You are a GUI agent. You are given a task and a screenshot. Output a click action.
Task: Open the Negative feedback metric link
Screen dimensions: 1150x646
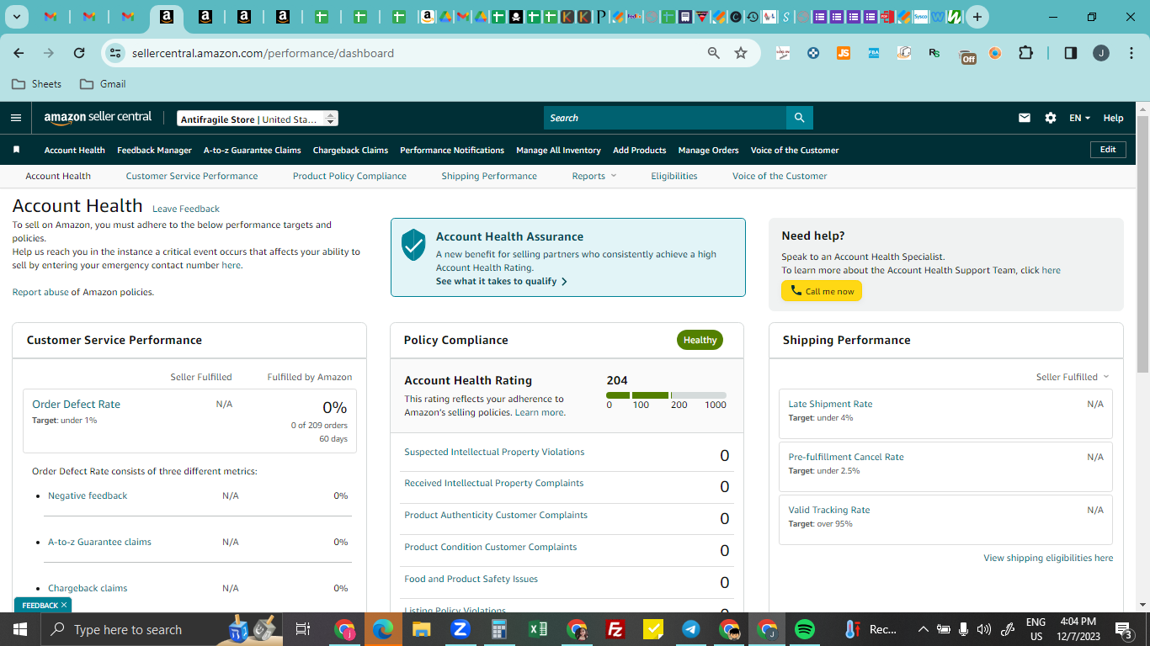click(x=88, y=495)
